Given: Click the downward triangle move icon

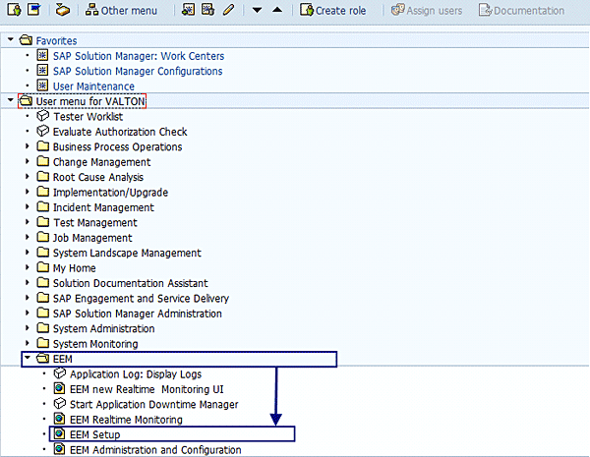Looking at the screenshot, I should 256,10.
